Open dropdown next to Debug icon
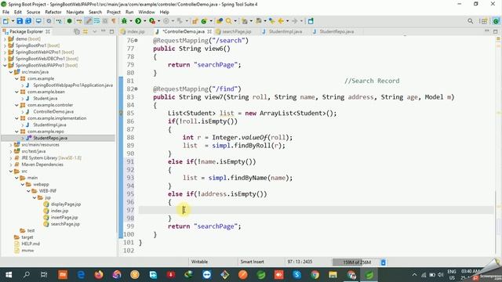The image size is (502, 282). [131, 21]
